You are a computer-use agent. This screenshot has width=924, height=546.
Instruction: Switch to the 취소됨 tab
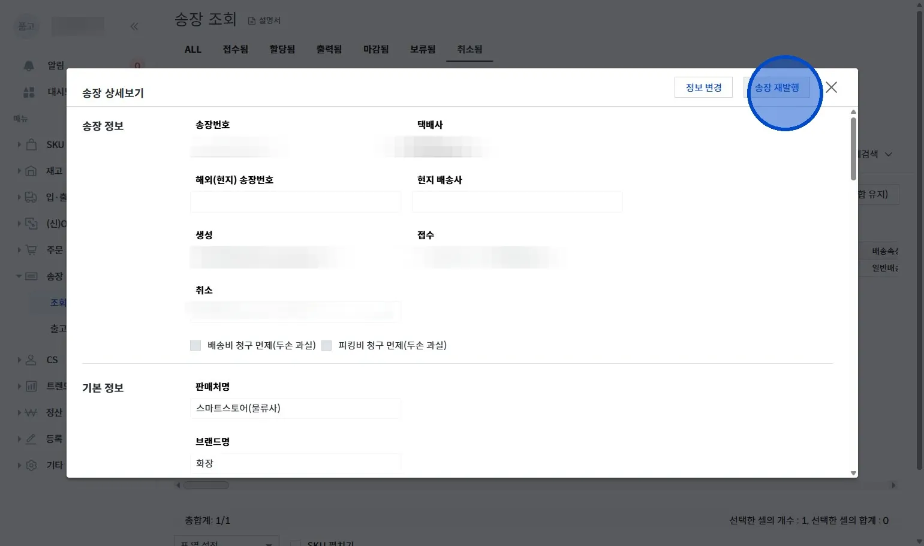click(x=469, y=49)
